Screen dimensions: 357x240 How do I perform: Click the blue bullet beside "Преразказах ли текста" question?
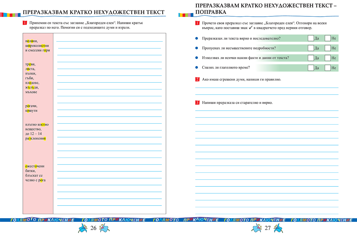point(196,38)
